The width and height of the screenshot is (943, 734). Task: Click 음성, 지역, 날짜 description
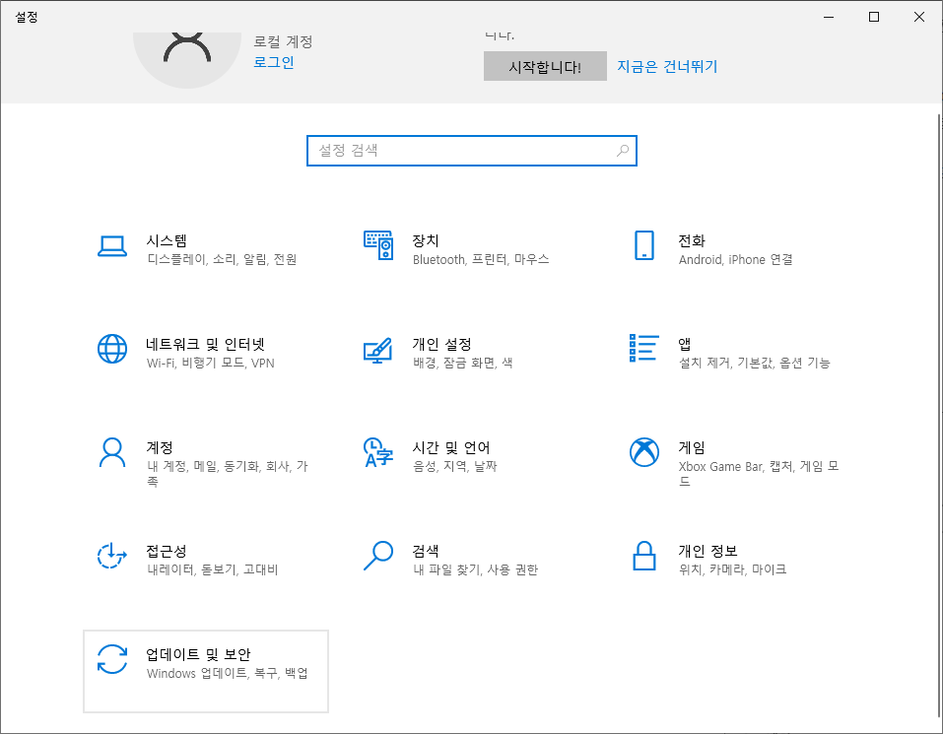point(454,466)
